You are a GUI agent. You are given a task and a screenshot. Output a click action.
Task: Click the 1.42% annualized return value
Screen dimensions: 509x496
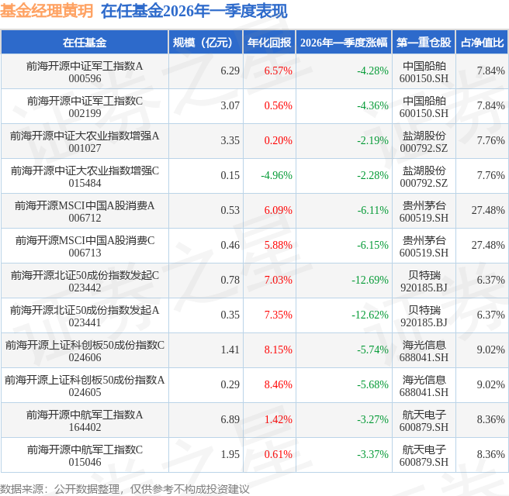pyautogui.click(x=279, y=419)
